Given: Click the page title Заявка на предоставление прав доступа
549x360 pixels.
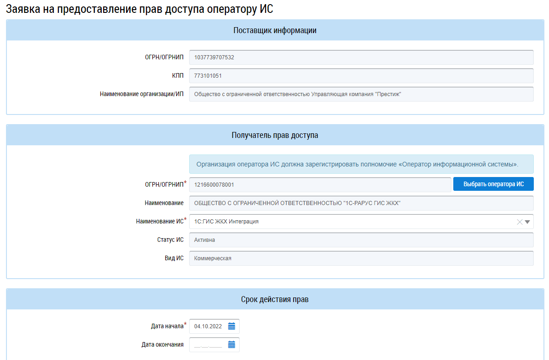Looking at the screenshot, I should point(143,9).
